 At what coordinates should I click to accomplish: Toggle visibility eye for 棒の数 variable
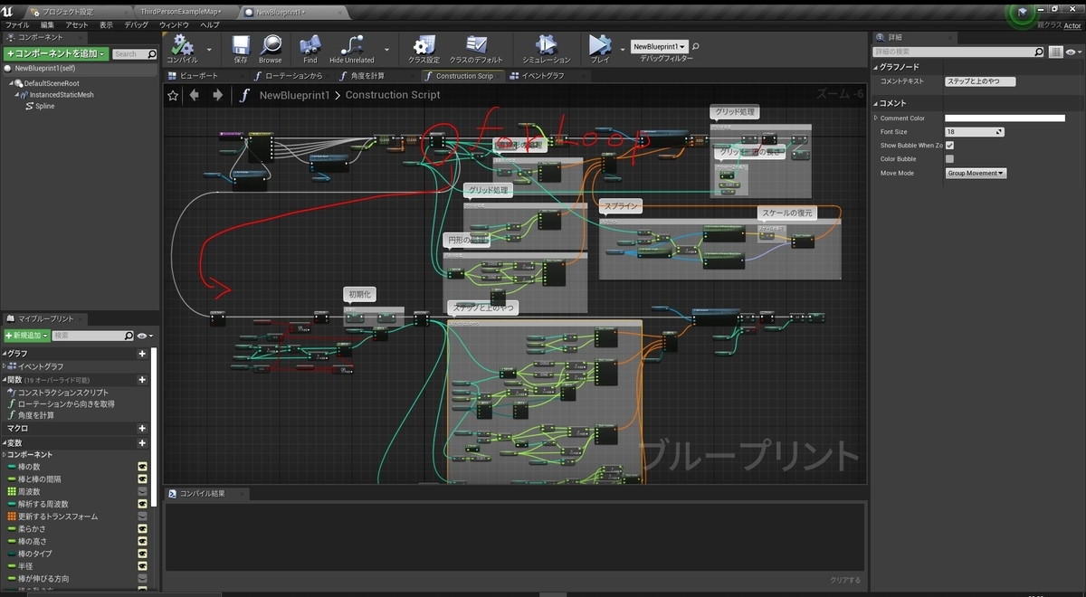point(142,467)
